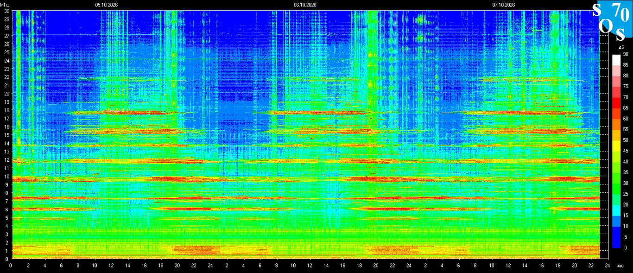Click the 65 value on the dB scale
The height and width of the screenshot is (273, 633).
626,108
